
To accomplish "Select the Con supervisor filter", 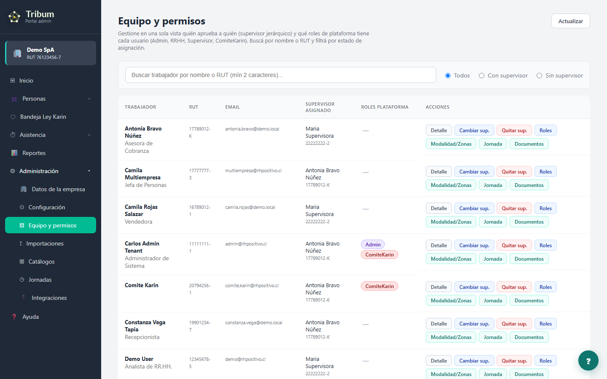I will (x=481, y=76).
